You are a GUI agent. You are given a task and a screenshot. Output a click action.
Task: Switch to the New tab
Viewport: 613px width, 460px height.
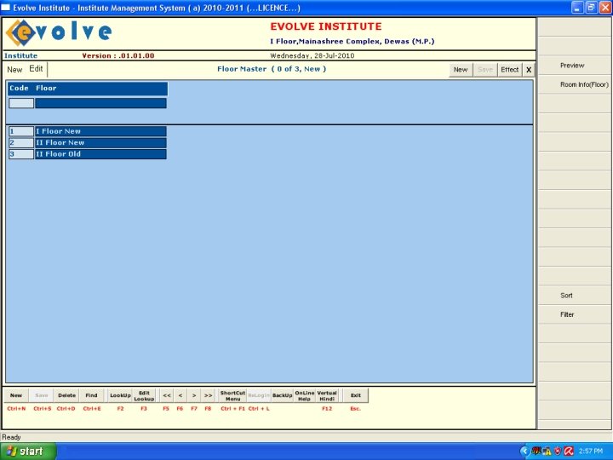[14, 70]
